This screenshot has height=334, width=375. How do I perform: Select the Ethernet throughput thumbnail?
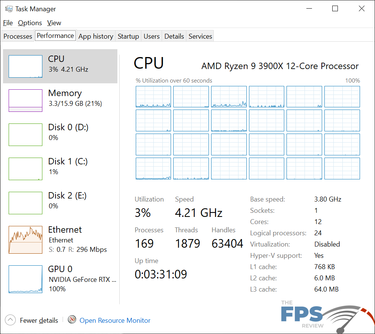tap(25, 240)
